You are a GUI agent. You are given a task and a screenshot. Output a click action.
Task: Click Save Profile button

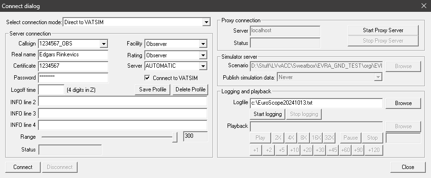[152, 89]
